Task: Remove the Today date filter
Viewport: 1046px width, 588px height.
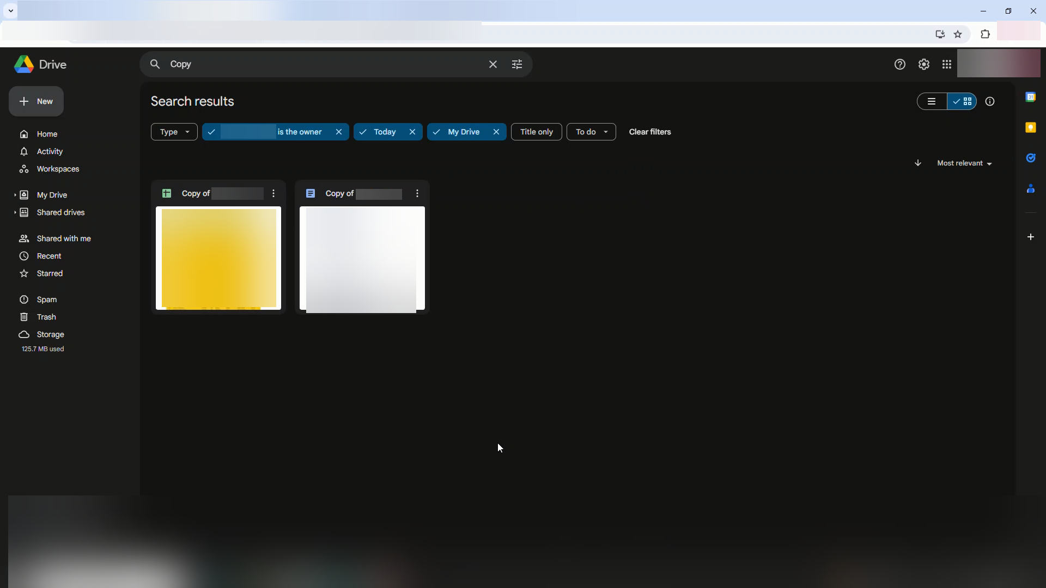Action: point(412,132)
